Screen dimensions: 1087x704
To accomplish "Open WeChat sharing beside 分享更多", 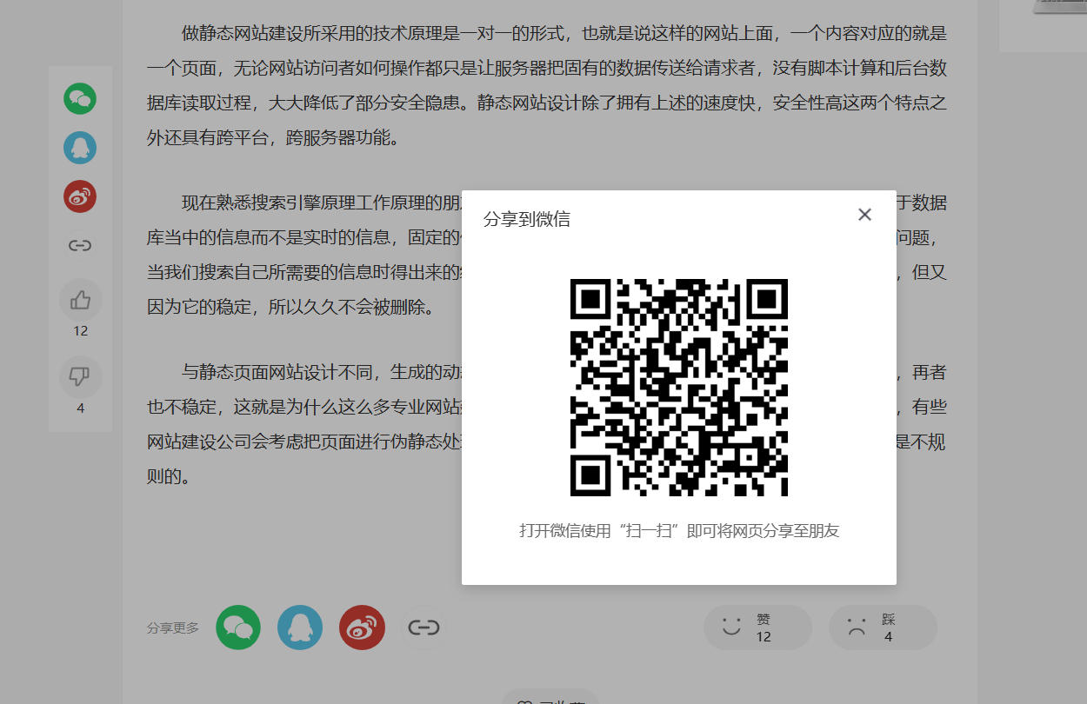I will click(238, 628).
